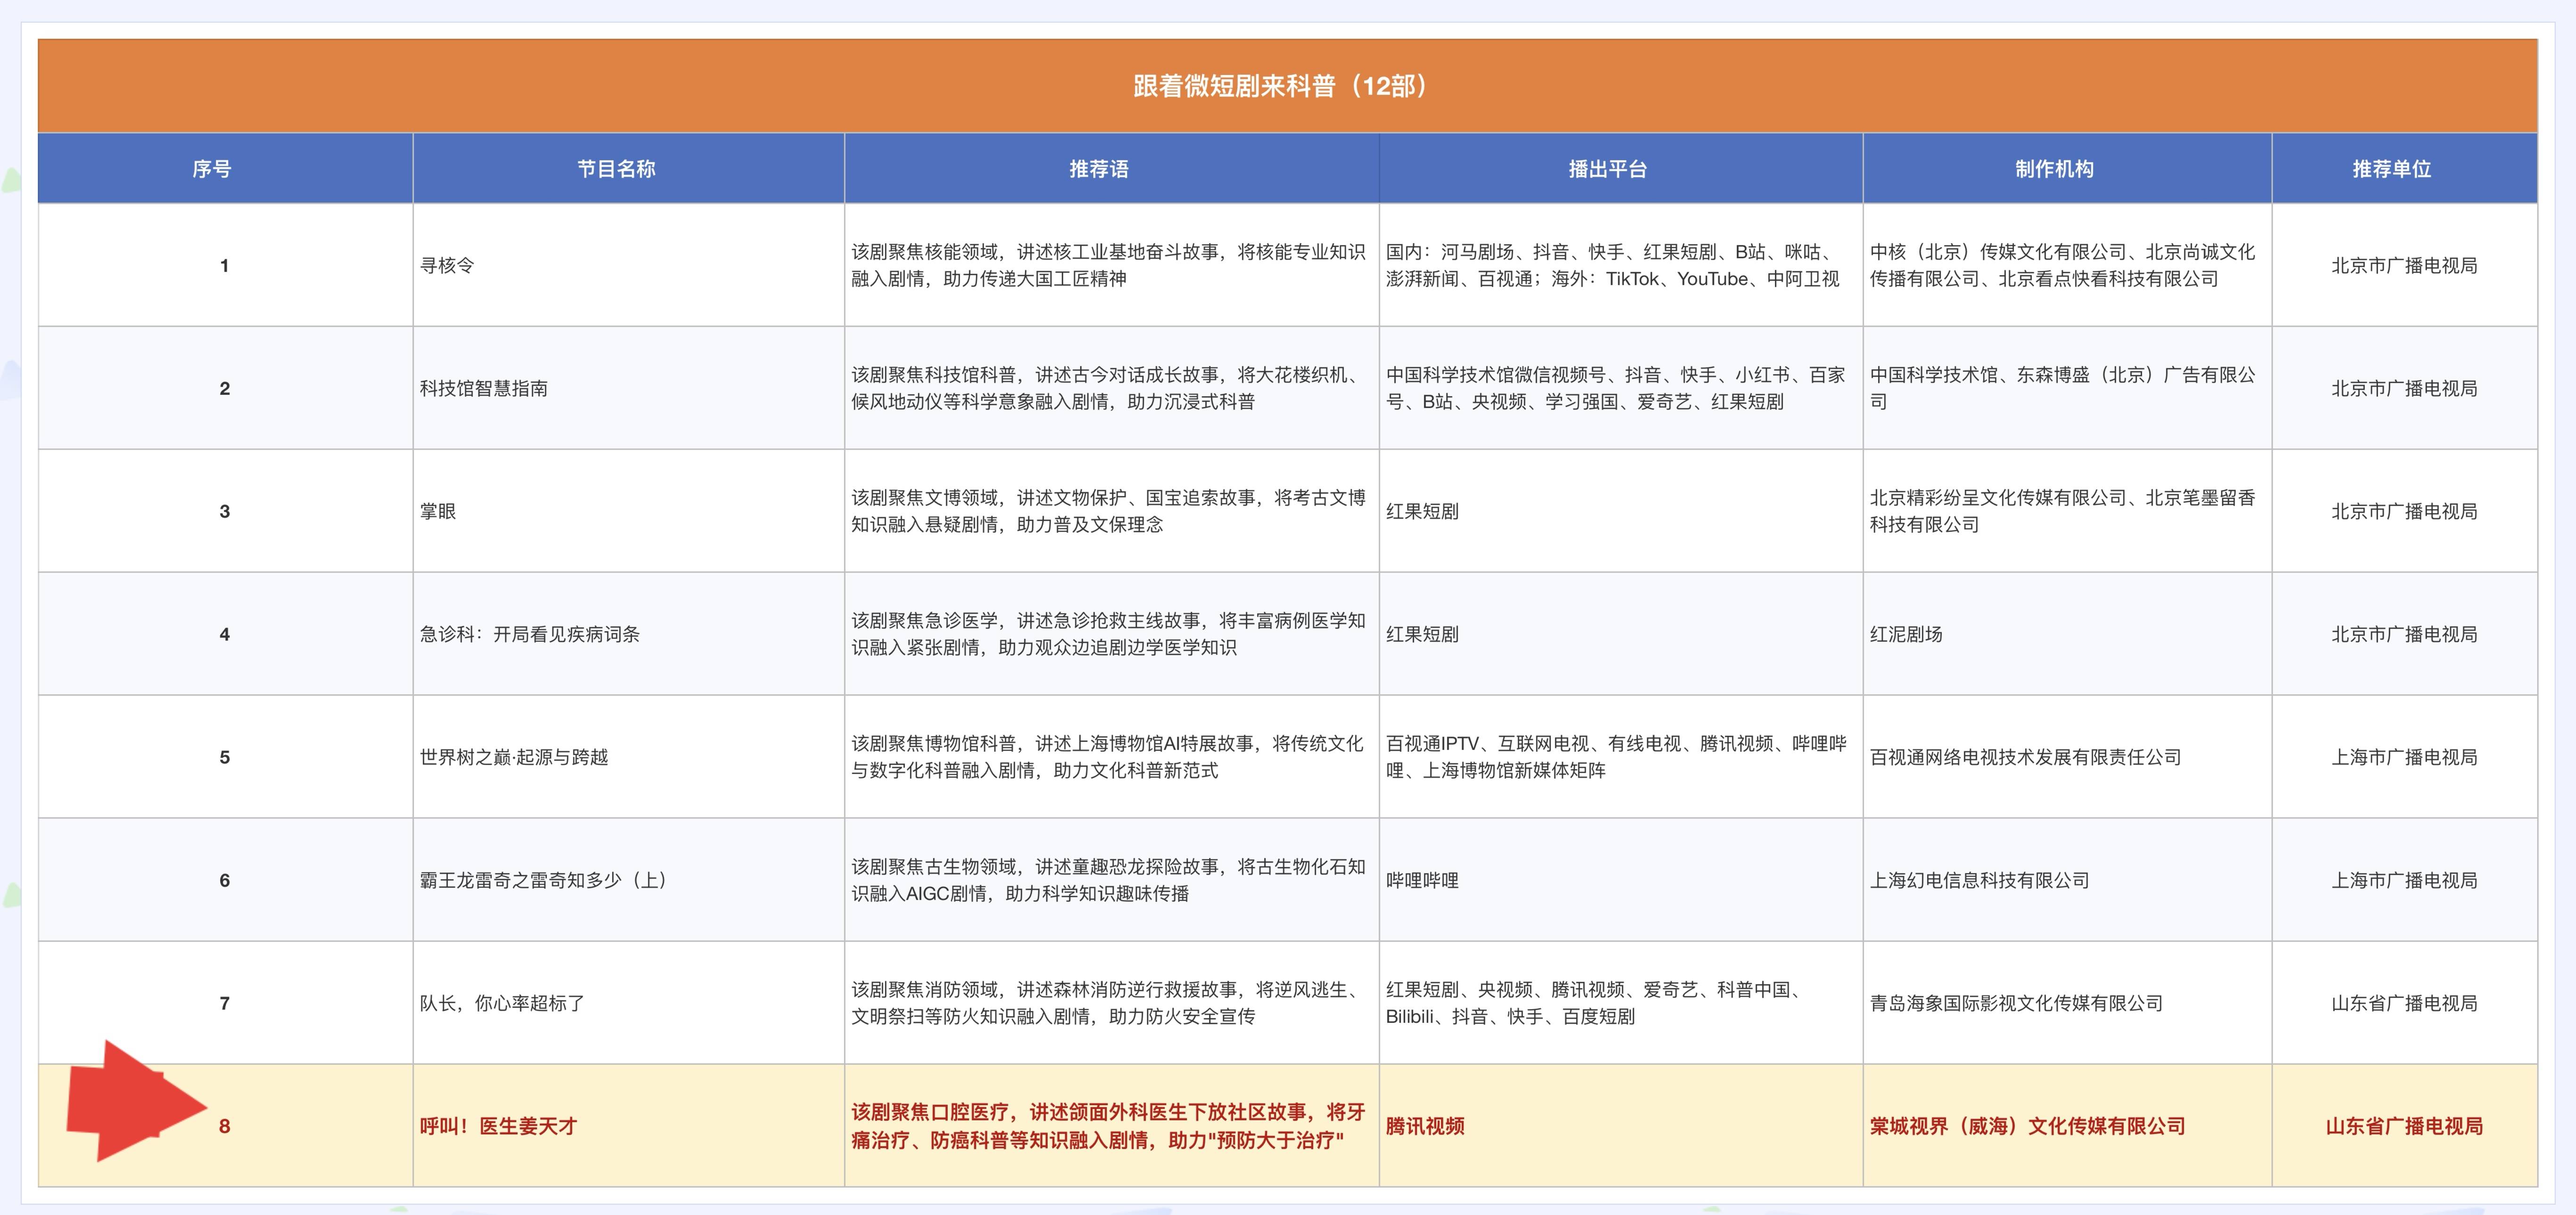Click the recommendation text about 文博领域

[x=1108, y=512]
